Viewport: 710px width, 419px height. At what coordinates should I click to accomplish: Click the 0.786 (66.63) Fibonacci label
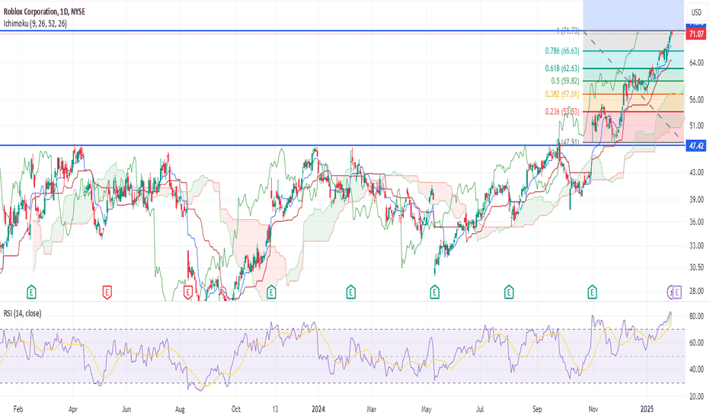(562, 51)
